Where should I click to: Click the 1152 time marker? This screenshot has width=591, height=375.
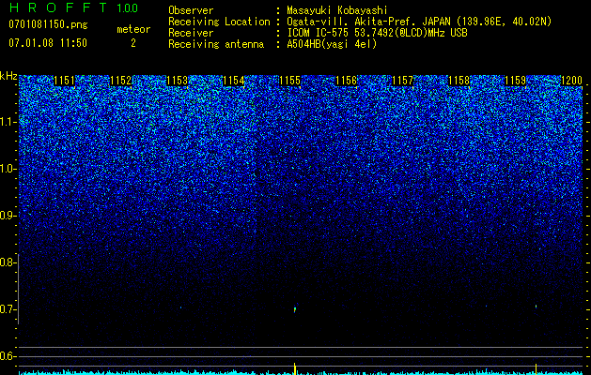tap(121, 81)
